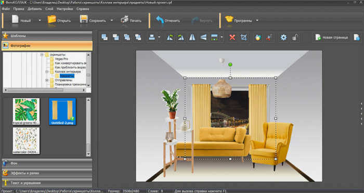The width and height of the screenshot is (364, 193).
Task: Select the Отправлены folder
Action: coord(63,80)
